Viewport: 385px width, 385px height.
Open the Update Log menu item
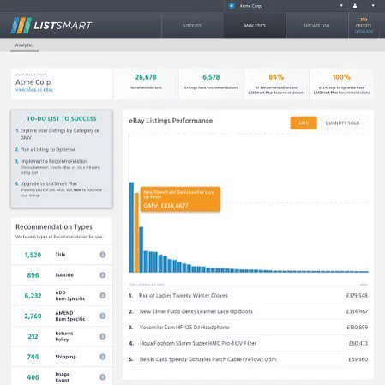pos(316,26)
